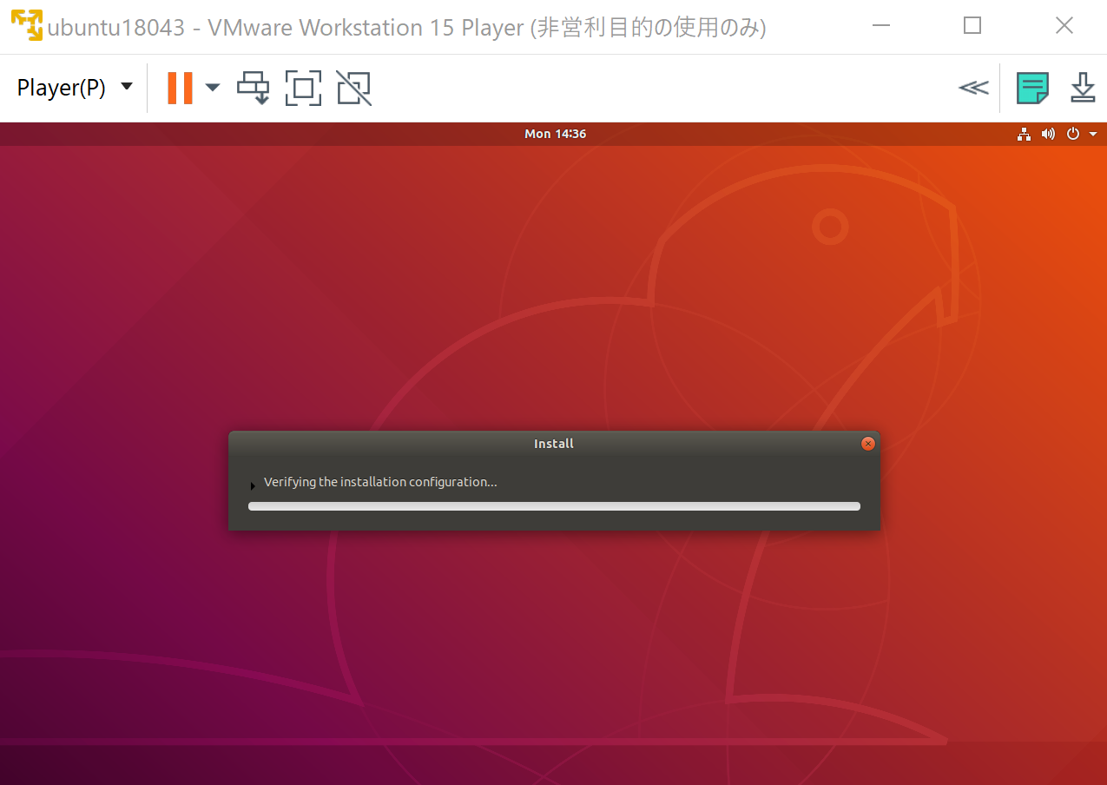Click the installation progress bar
This screenshot has width=1107, height=785.
[x=554, y=506]
